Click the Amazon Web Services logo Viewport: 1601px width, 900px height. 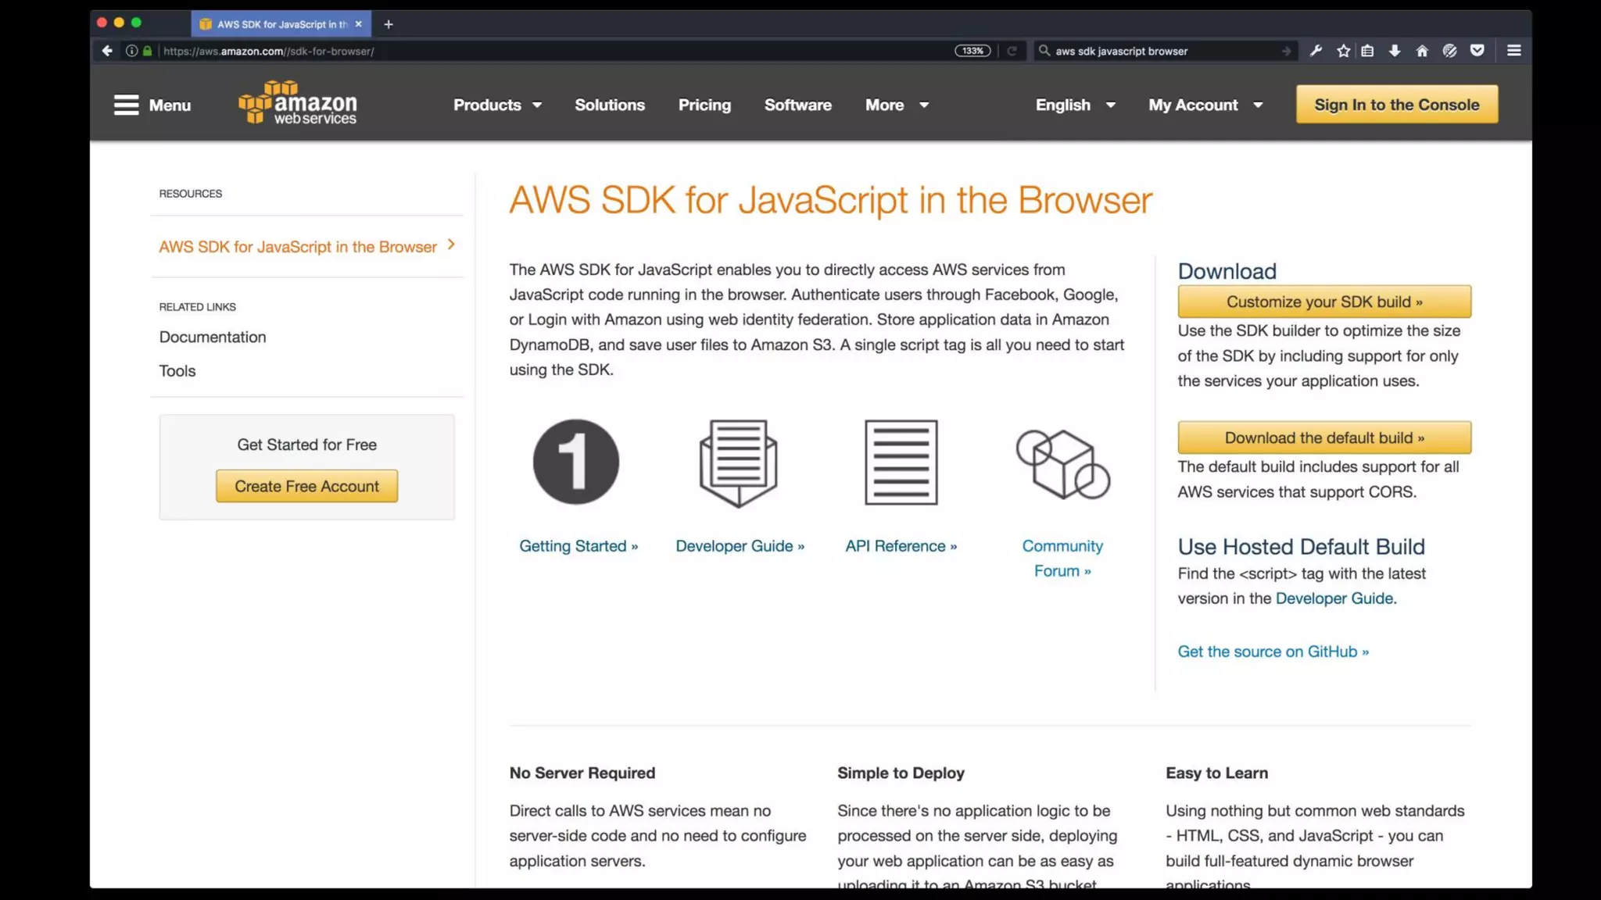pos(298,102)
